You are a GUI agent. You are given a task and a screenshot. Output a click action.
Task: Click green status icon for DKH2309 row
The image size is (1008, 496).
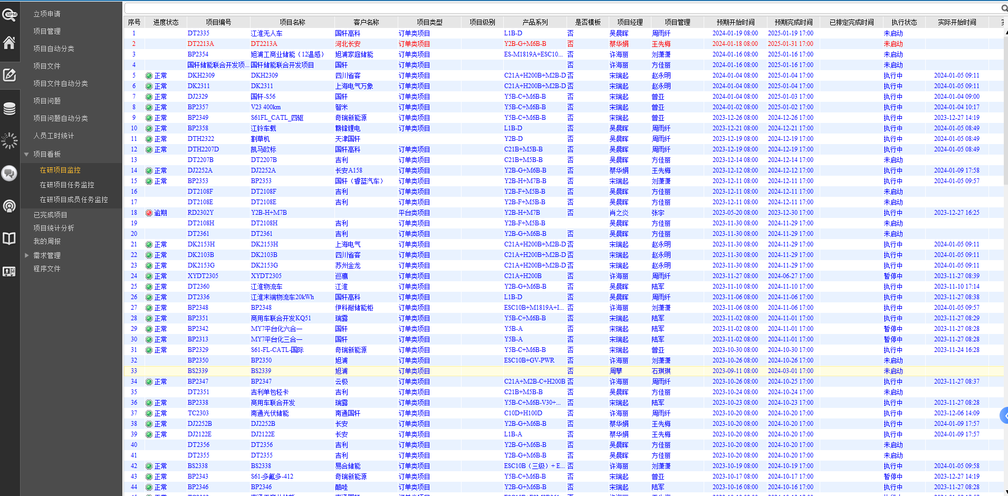click(149, 75)
